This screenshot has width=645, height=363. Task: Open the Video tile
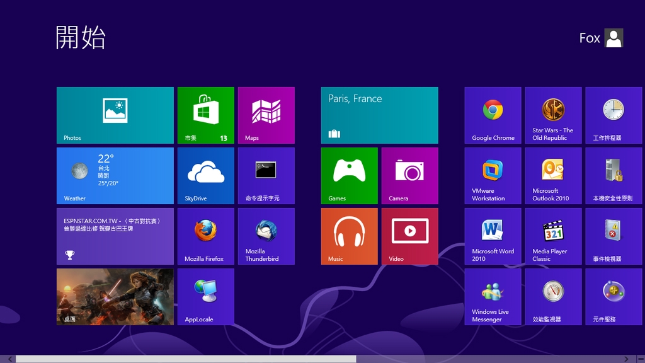click(x=409, y=236)
